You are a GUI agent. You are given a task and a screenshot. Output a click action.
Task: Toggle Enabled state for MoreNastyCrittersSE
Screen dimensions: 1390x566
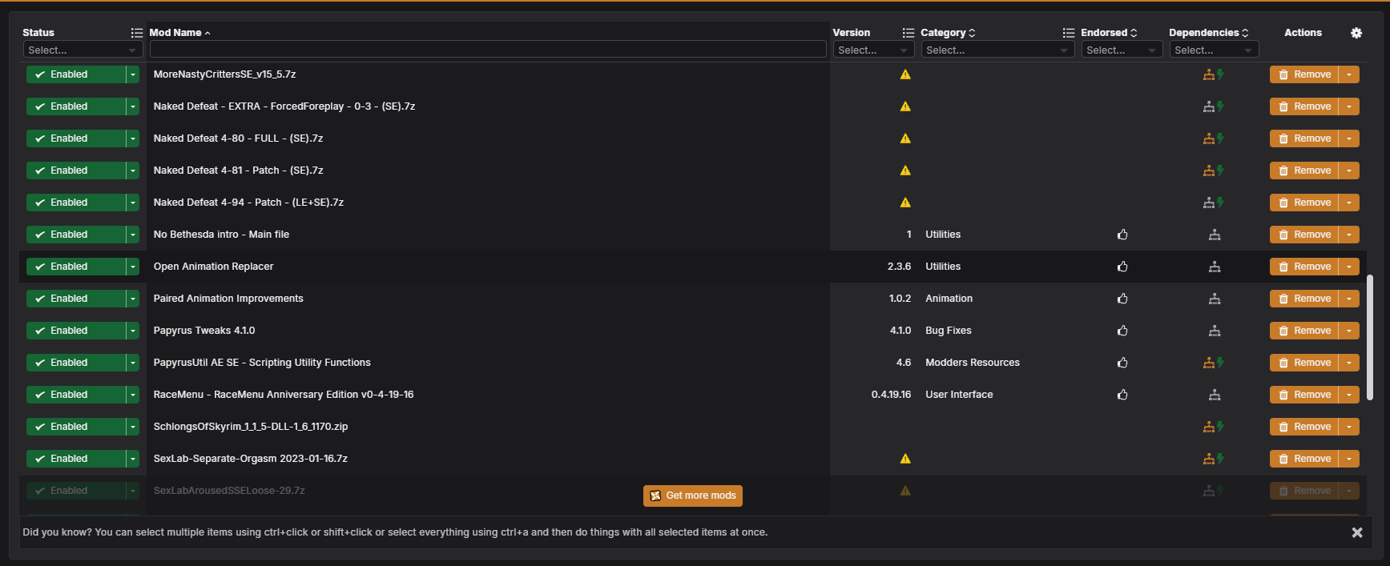76,74
